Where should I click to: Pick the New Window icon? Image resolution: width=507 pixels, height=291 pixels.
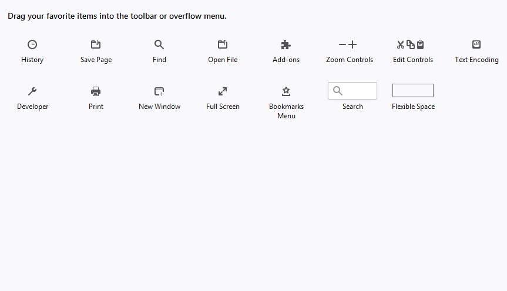click(x=159, y=91)
